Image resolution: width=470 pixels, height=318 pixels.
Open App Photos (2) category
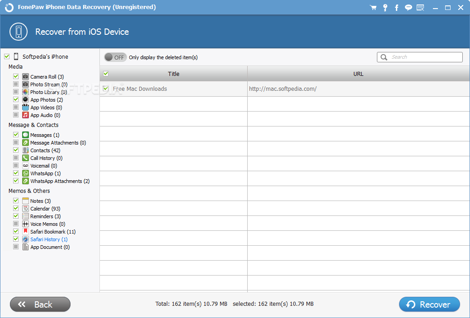[x=47, y=99]
